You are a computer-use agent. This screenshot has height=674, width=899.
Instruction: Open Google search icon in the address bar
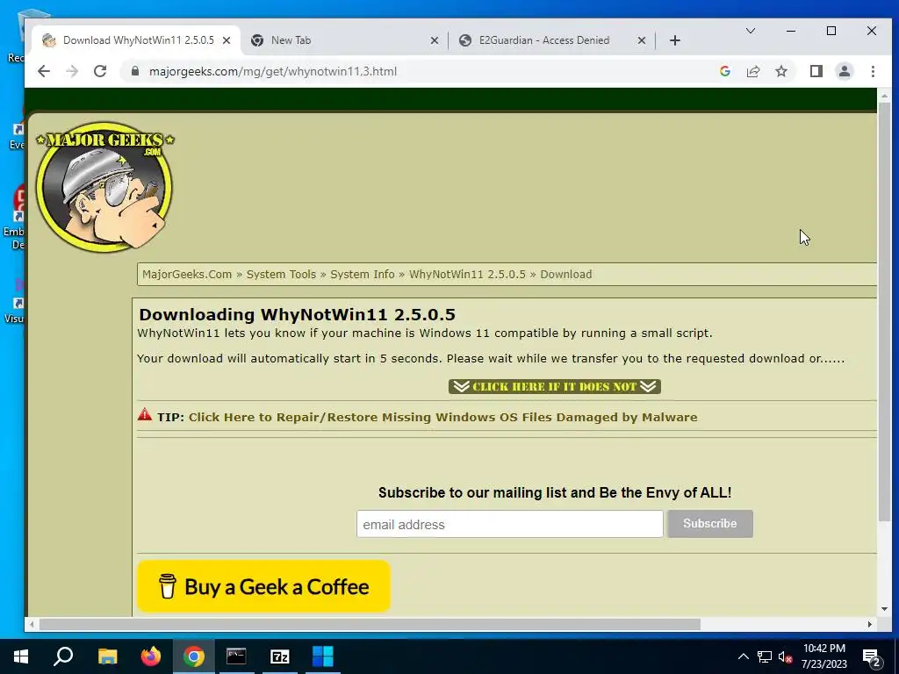[x=724, y=71]
